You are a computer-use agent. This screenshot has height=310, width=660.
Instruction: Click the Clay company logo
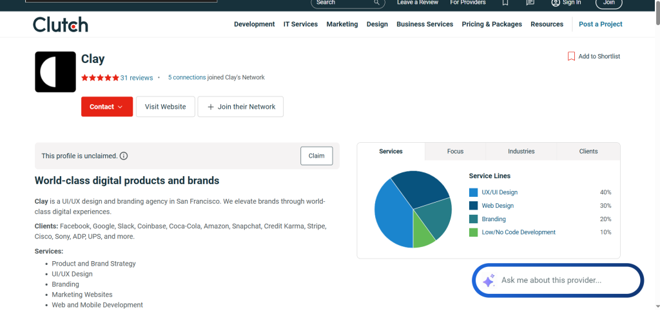coord(55,71)
